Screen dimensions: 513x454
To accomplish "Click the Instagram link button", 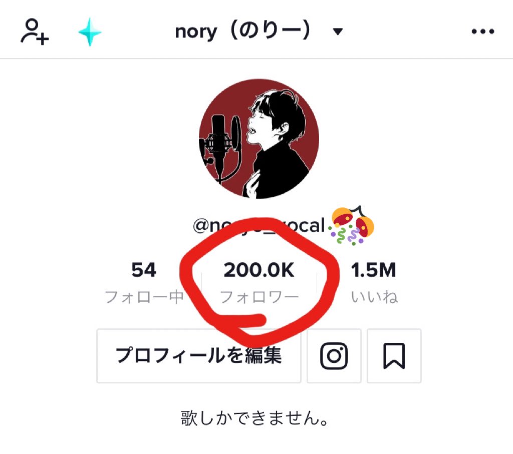I will pyautogui.click(x=334, y=355).
